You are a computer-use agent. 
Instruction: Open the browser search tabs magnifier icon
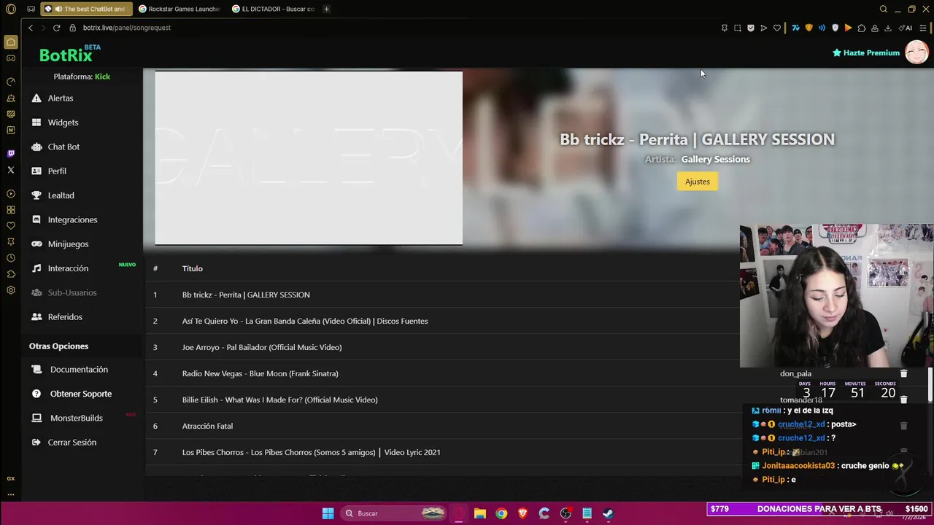[884, 9]
